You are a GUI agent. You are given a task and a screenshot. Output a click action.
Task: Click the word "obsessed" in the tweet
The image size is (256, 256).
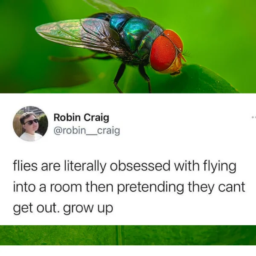click(140, 166)
